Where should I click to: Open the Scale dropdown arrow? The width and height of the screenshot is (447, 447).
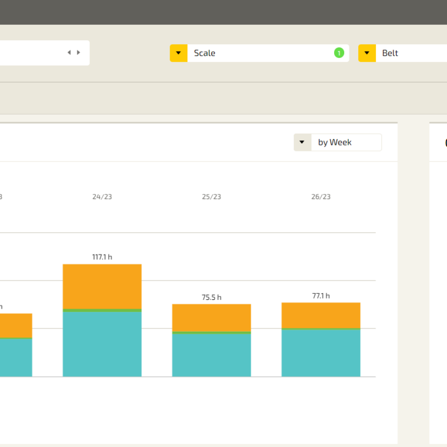179,53
